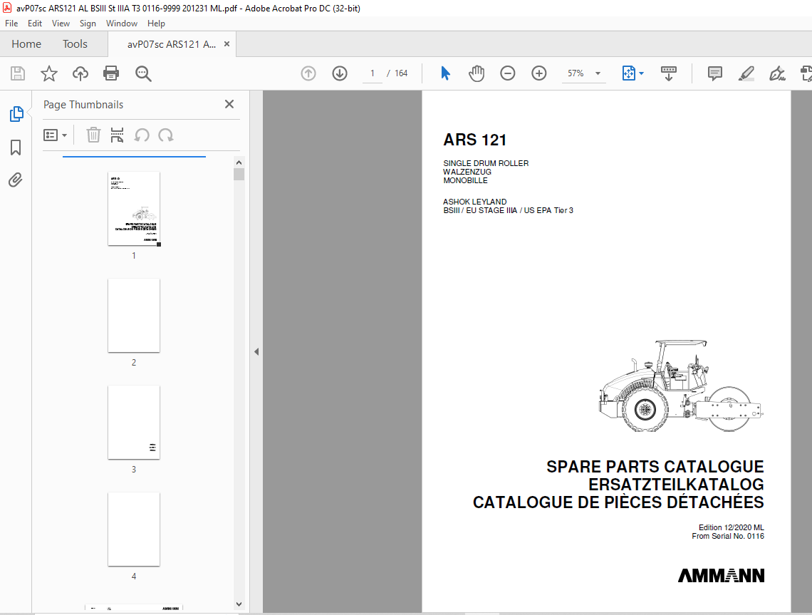Viewport: 812px width, 615px height.
Task: Click the Acrobat PDF icon in title bar
Action: (x=6, y=8)
